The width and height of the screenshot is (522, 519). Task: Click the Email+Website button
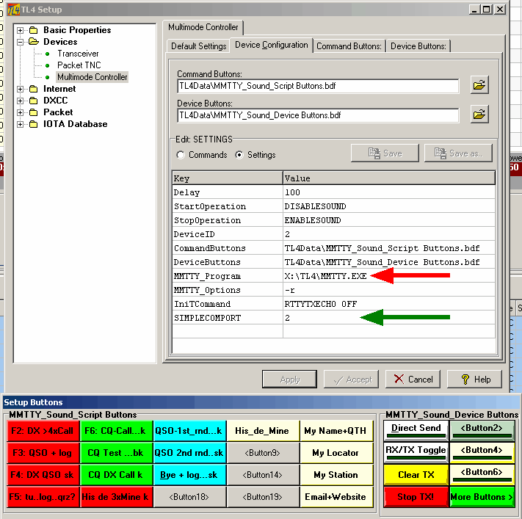(336, 497)
